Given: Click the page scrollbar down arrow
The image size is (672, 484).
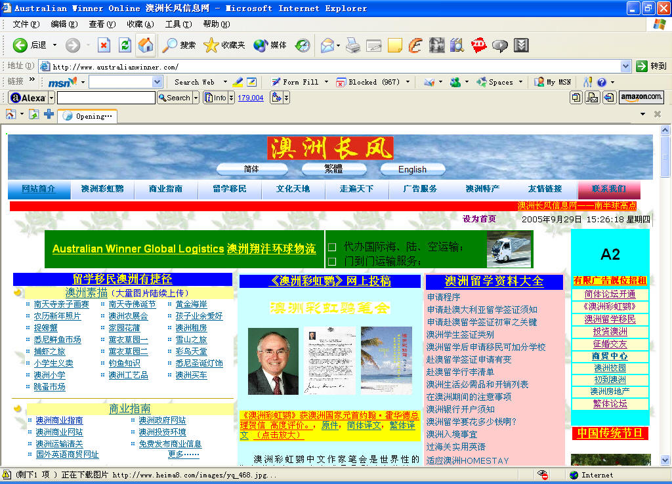Looking at the screenshot, I should (665, 460).
